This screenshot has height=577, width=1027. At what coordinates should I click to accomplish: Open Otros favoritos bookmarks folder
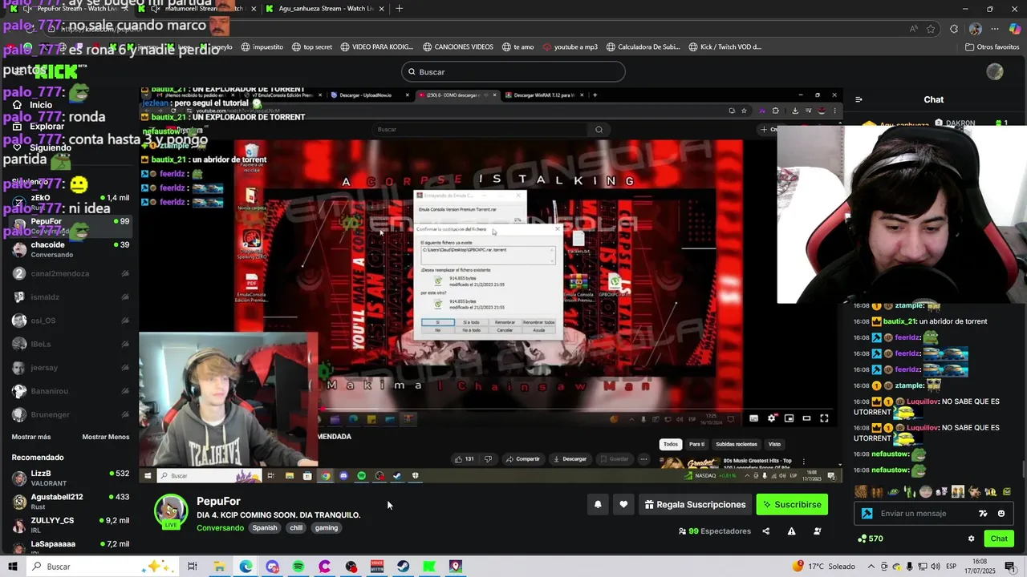[x=992, y=46]
